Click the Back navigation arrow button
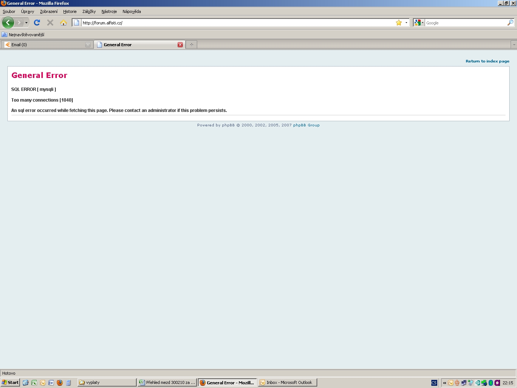 tap(8, 23)
